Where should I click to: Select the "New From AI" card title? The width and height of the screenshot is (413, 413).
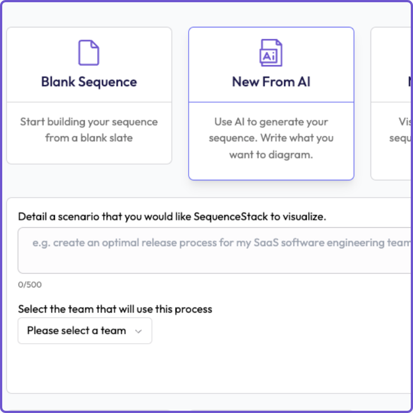click(271, 81)
